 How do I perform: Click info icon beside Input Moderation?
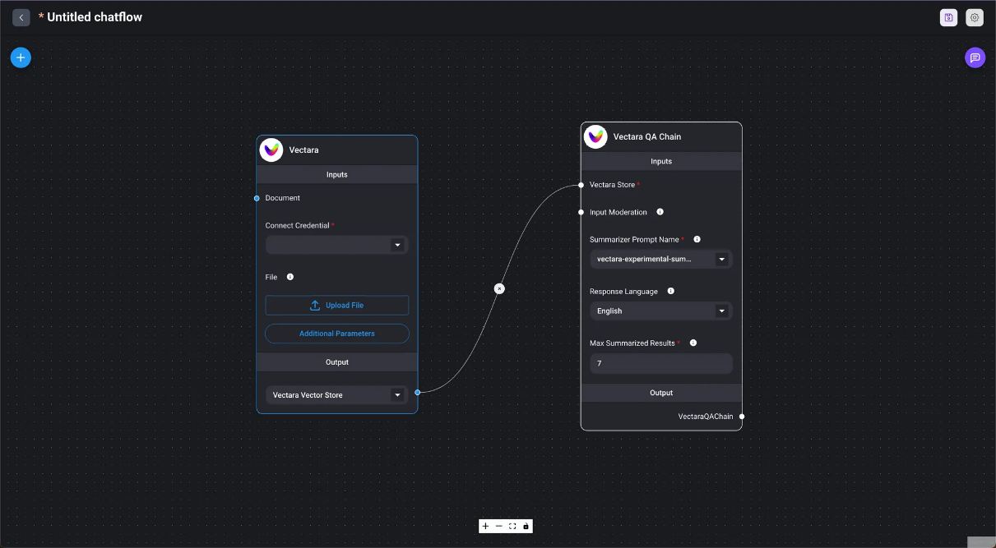660,212
